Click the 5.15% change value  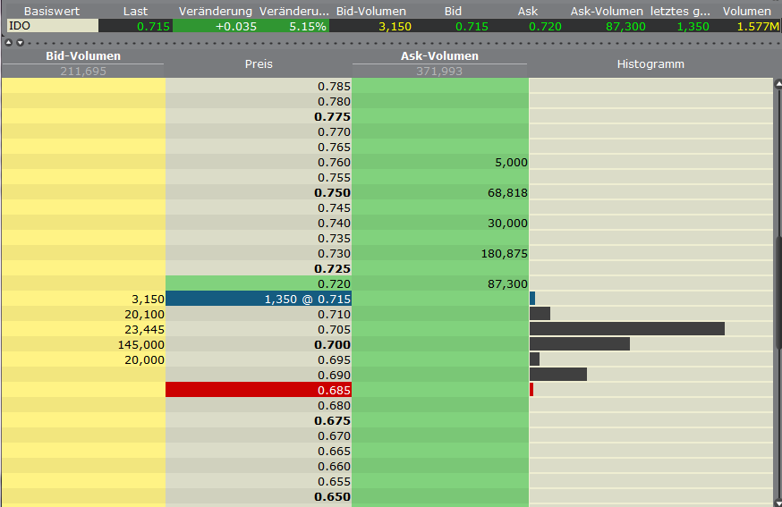pyautogui.click(x=307, y=27)
